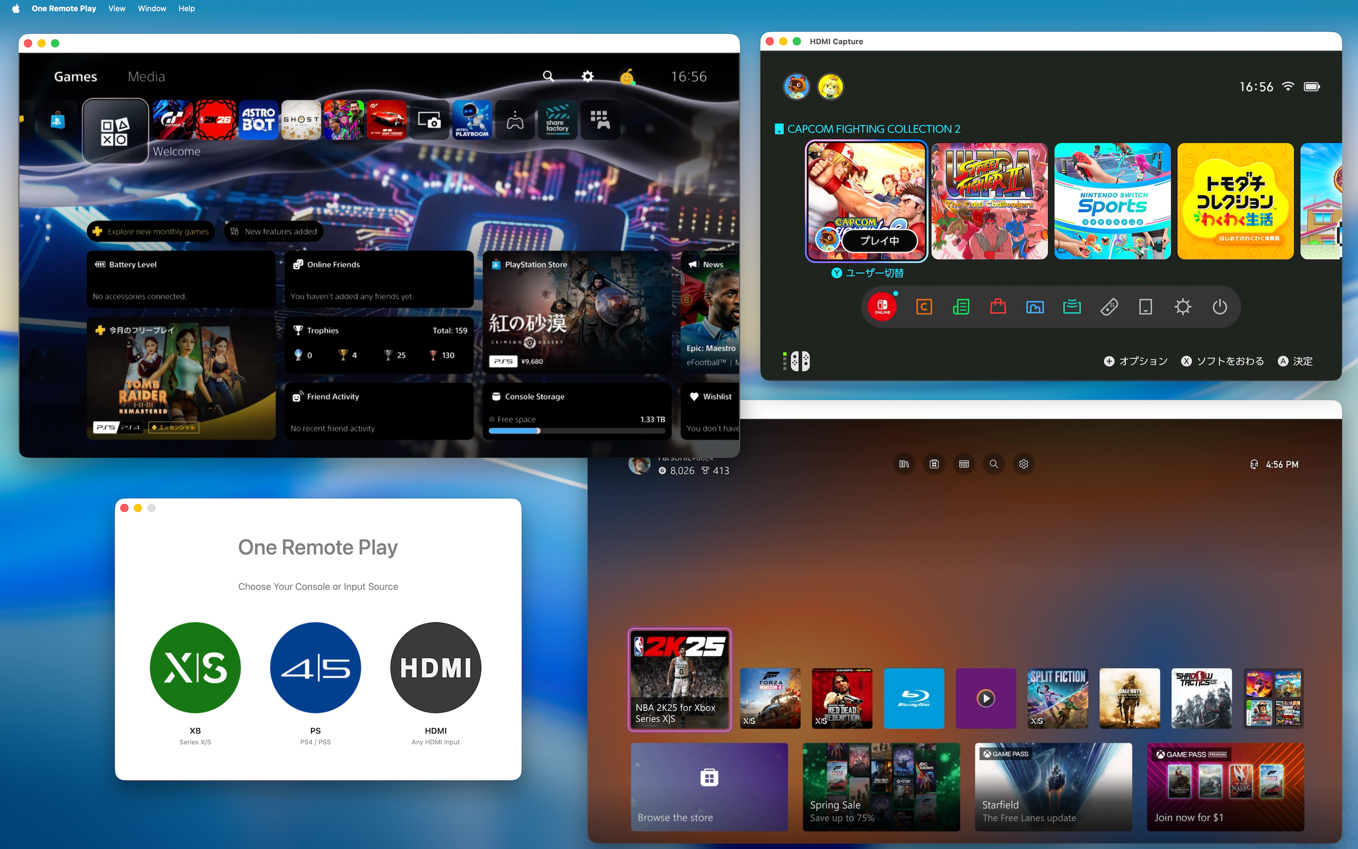
Task: Open the PlayStation profile avatar
Action: pyautogui.click(x=628, y=76)
